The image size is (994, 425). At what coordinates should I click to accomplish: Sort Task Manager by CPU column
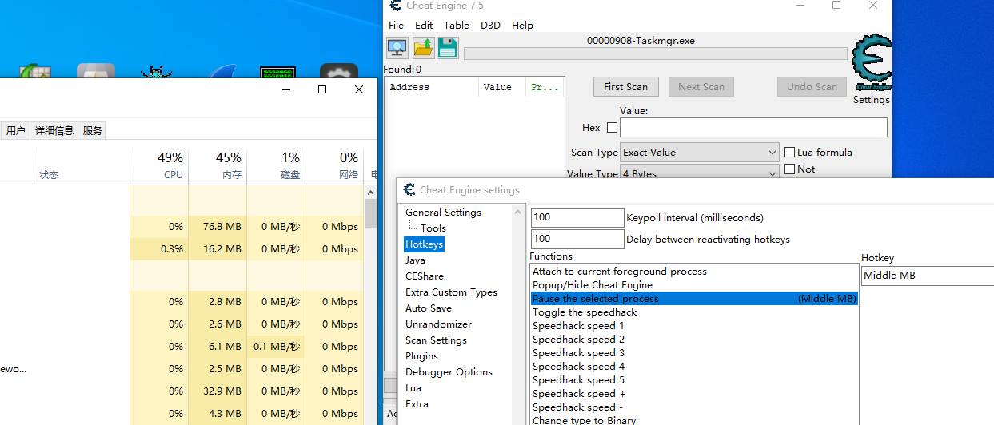click(159, 167)
